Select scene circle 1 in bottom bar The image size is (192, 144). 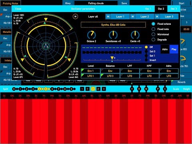pyautogui.click(x=20, y=89)
